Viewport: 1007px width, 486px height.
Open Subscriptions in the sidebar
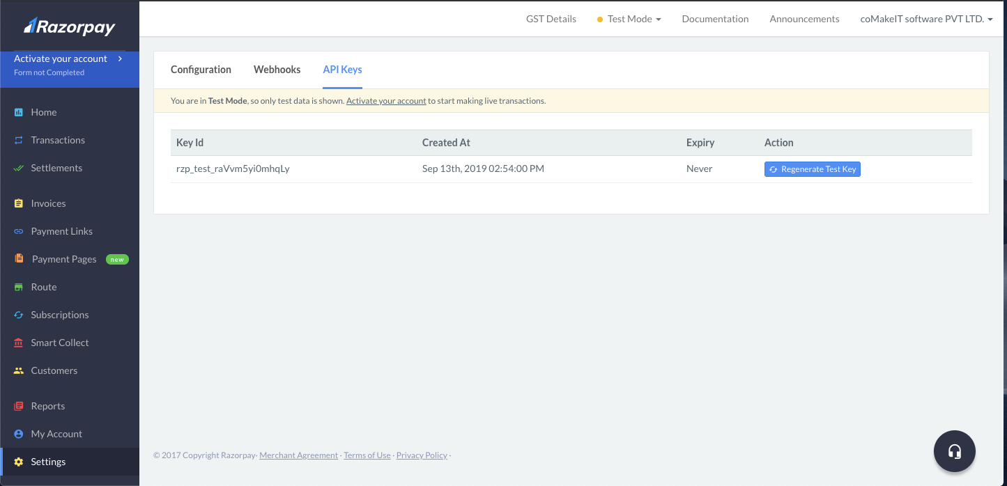(x=60, y=315)
